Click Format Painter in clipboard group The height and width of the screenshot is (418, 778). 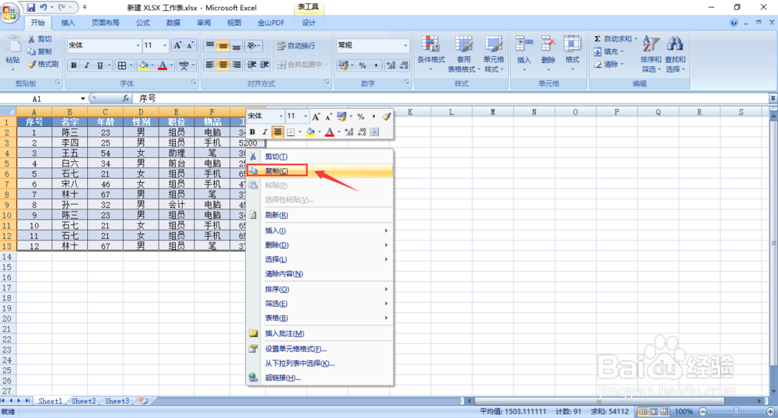click(43, 64)
